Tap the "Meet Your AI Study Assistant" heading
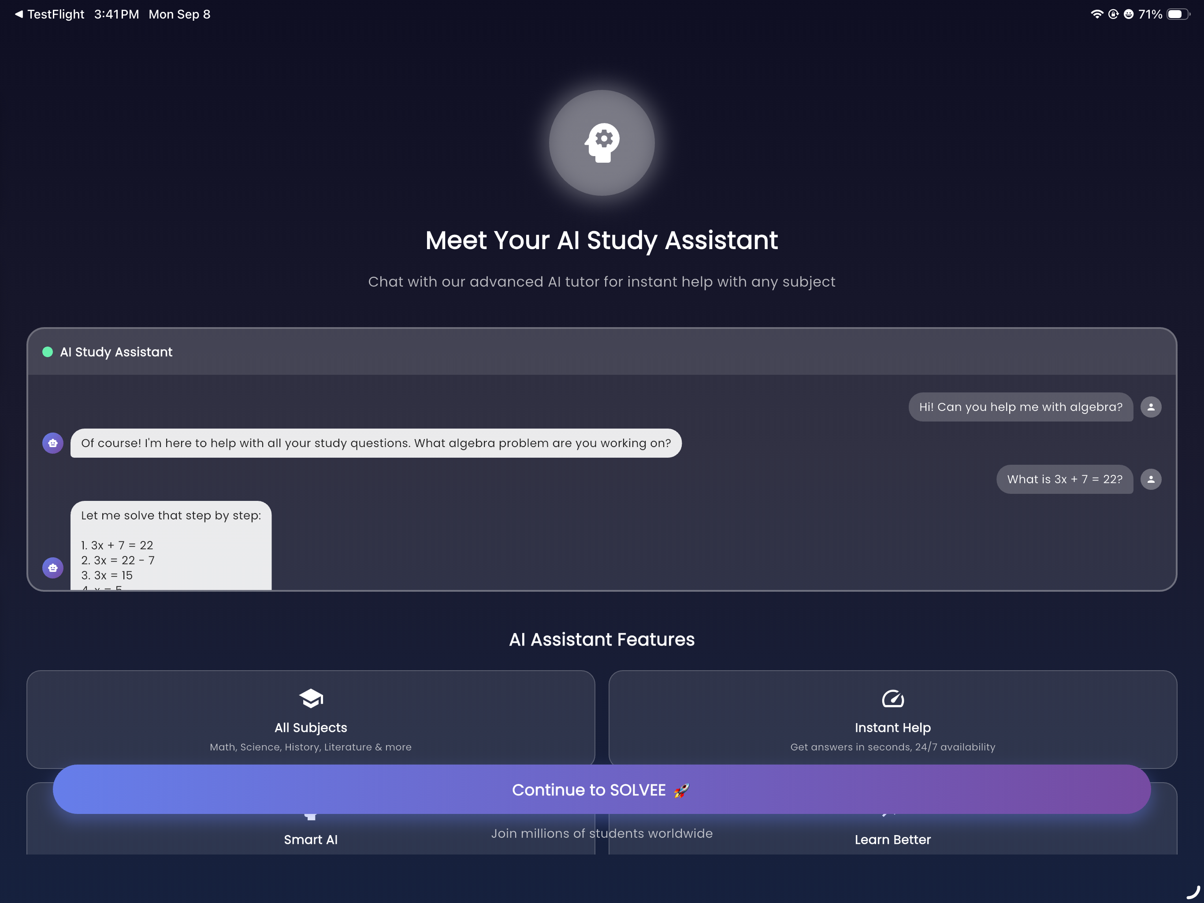Viewport: 1204px width, 903px height. (602, 240)
